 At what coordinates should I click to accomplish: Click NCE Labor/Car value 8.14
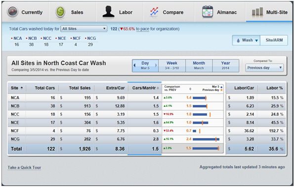pos(250,122)
